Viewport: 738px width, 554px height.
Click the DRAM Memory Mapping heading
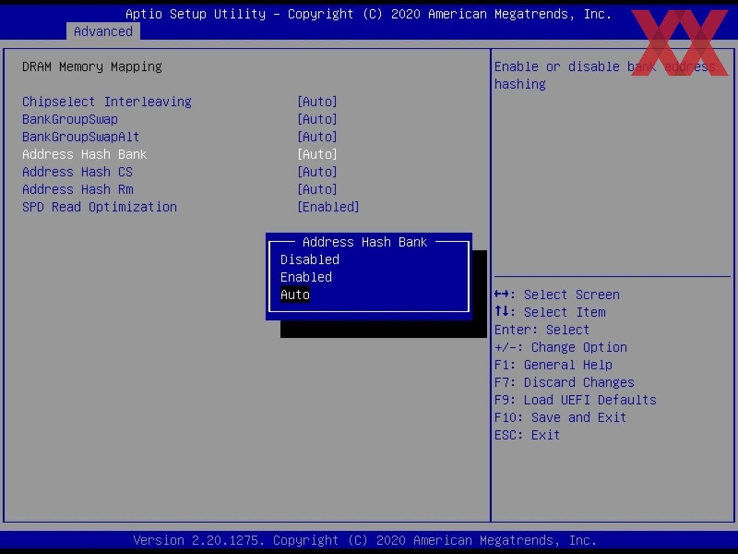92,66
